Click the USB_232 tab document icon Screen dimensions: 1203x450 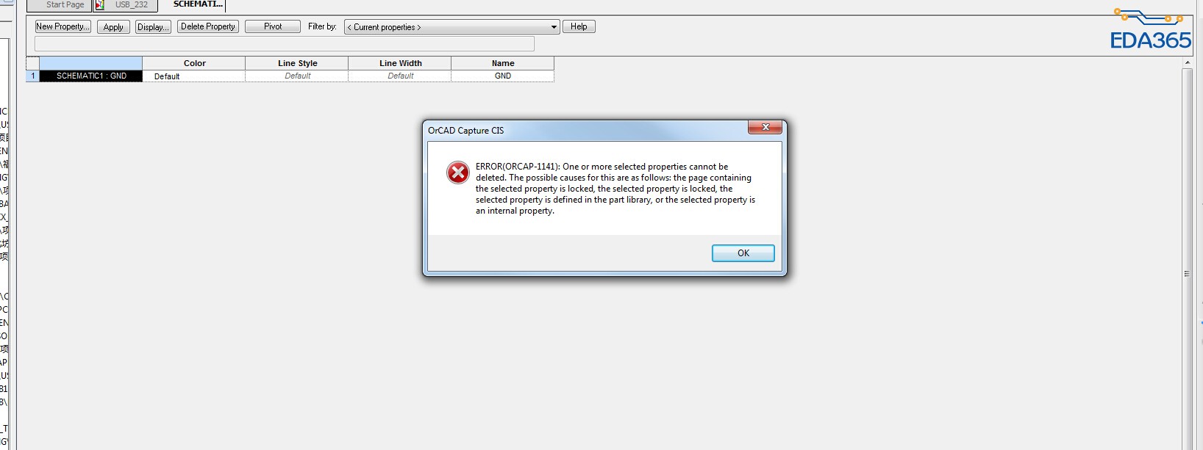coord(100,5)
